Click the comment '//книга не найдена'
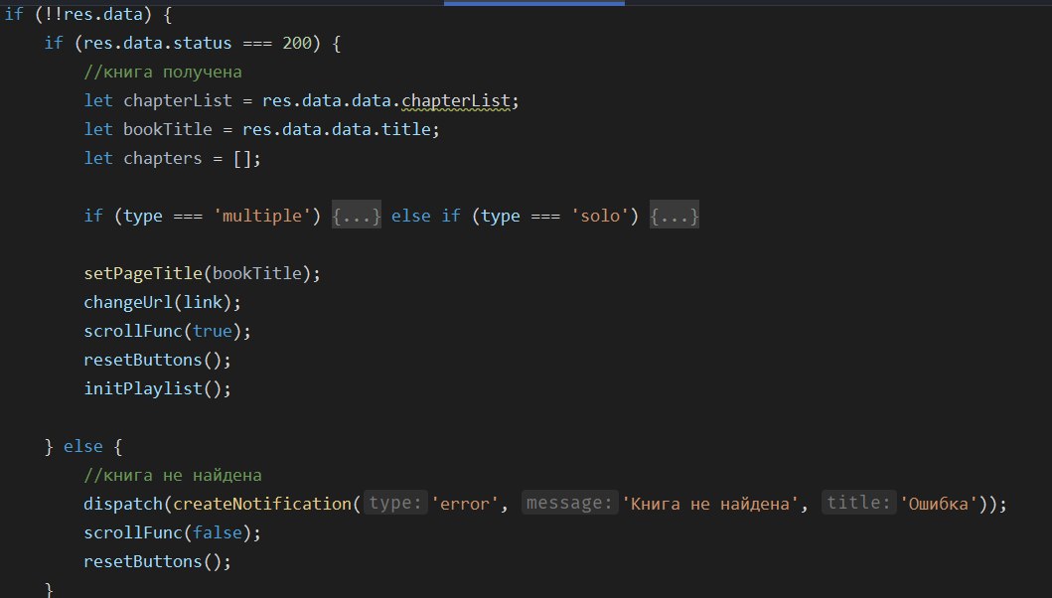The image size is (1052, 598). 173,475
